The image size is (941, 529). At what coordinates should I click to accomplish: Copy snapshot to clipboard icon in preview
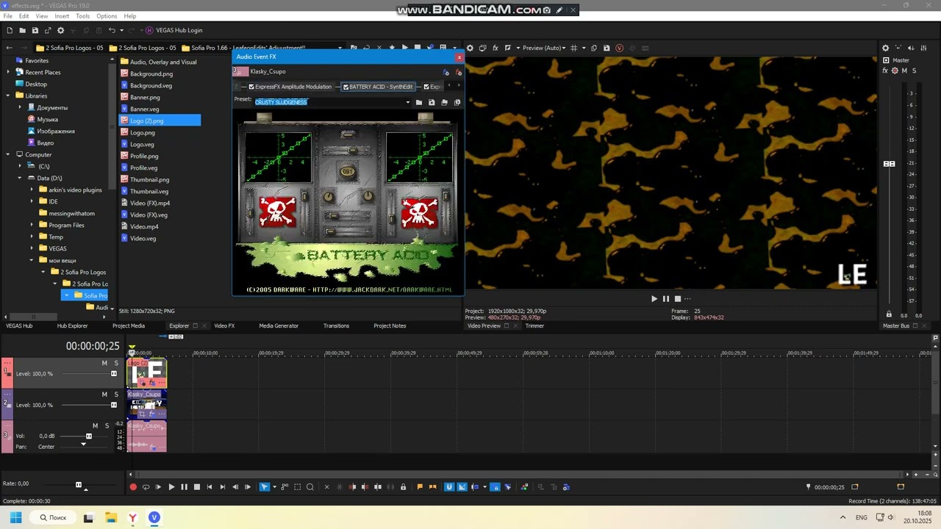[x=594, y=48]
